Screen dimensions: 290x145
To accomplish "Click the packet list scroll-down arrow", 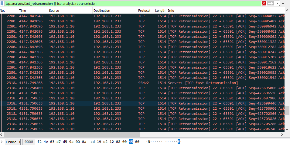I will pyautogui.click(x=287, y=130).
